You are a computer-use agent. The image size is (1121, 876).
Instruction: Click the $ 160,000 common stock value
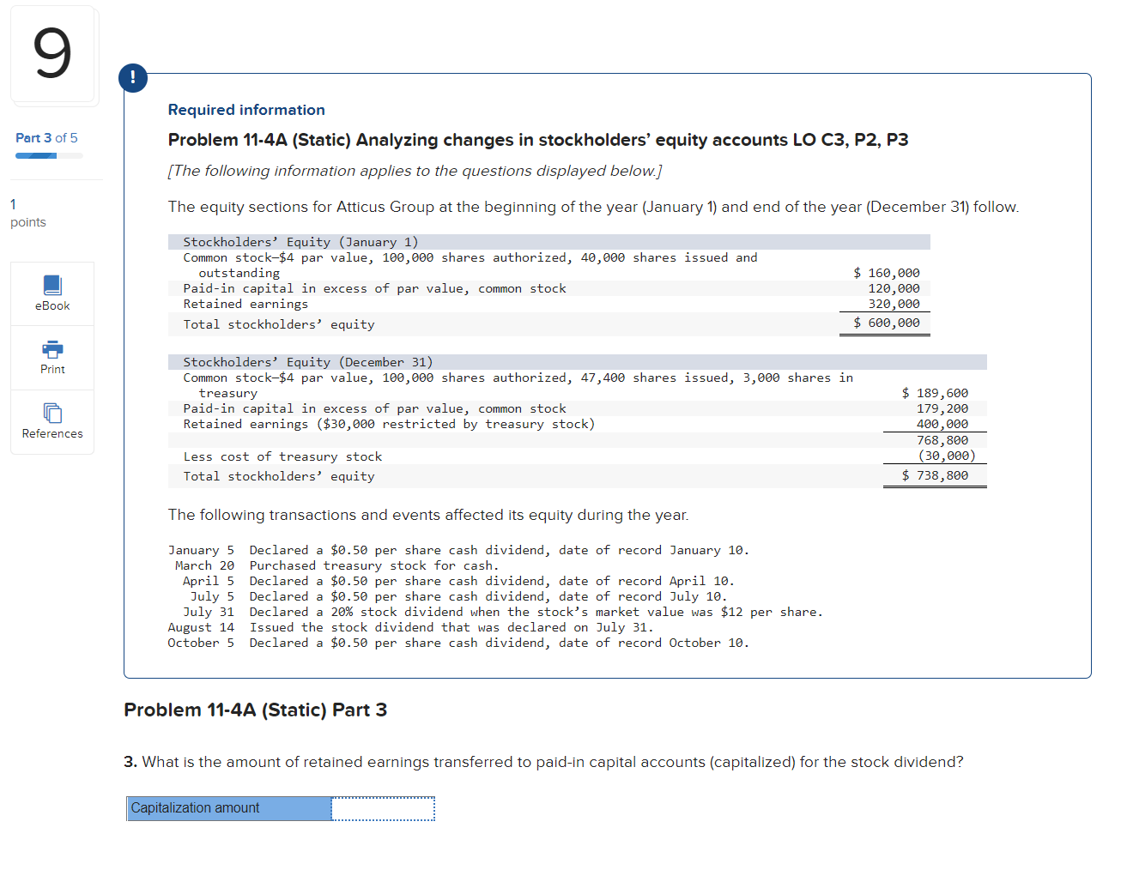pyautogui.click(x=886, y=273)
